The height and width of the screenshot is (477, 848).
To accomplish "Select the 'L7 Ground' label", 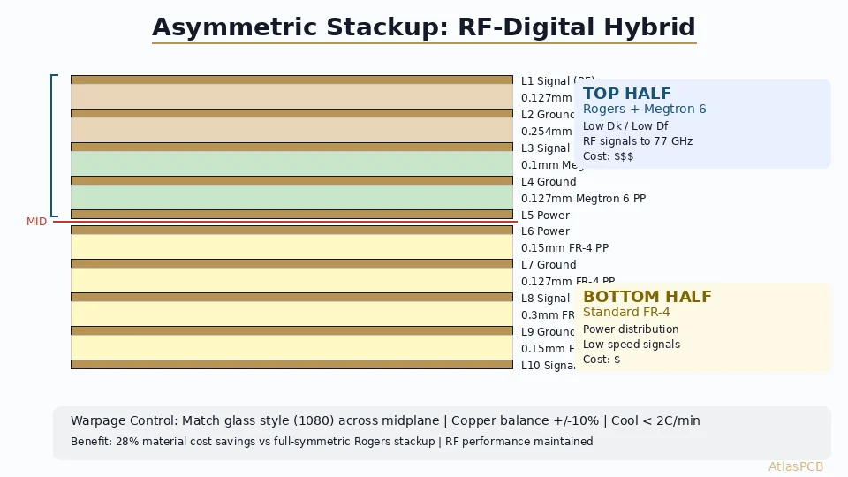I will pyautogui.click(x=549, y=265).
